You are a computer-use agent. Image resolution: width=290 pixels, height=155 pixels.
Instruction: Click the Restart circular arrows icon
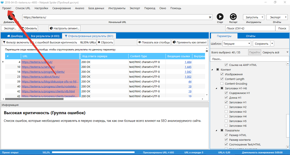click(233, 17)
